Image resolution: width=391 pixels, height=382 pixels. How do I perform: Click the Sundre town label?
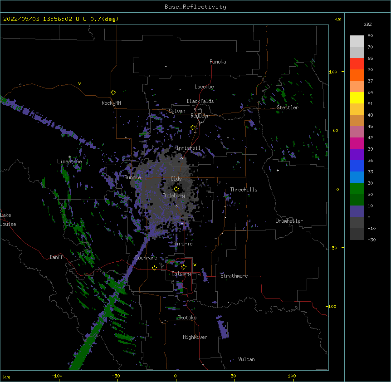point(132,177)
